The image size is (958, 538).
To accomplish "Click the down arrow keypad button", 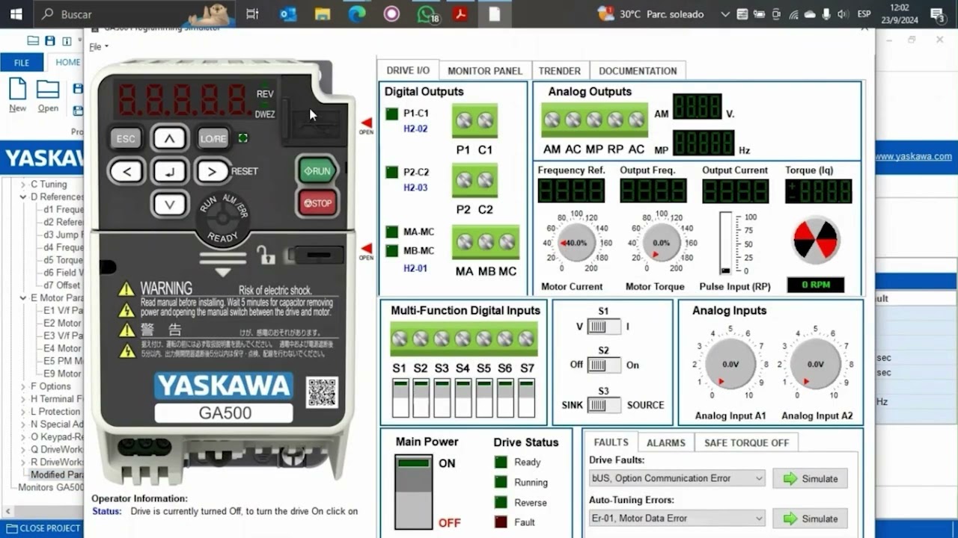I will tap(170, 204).
